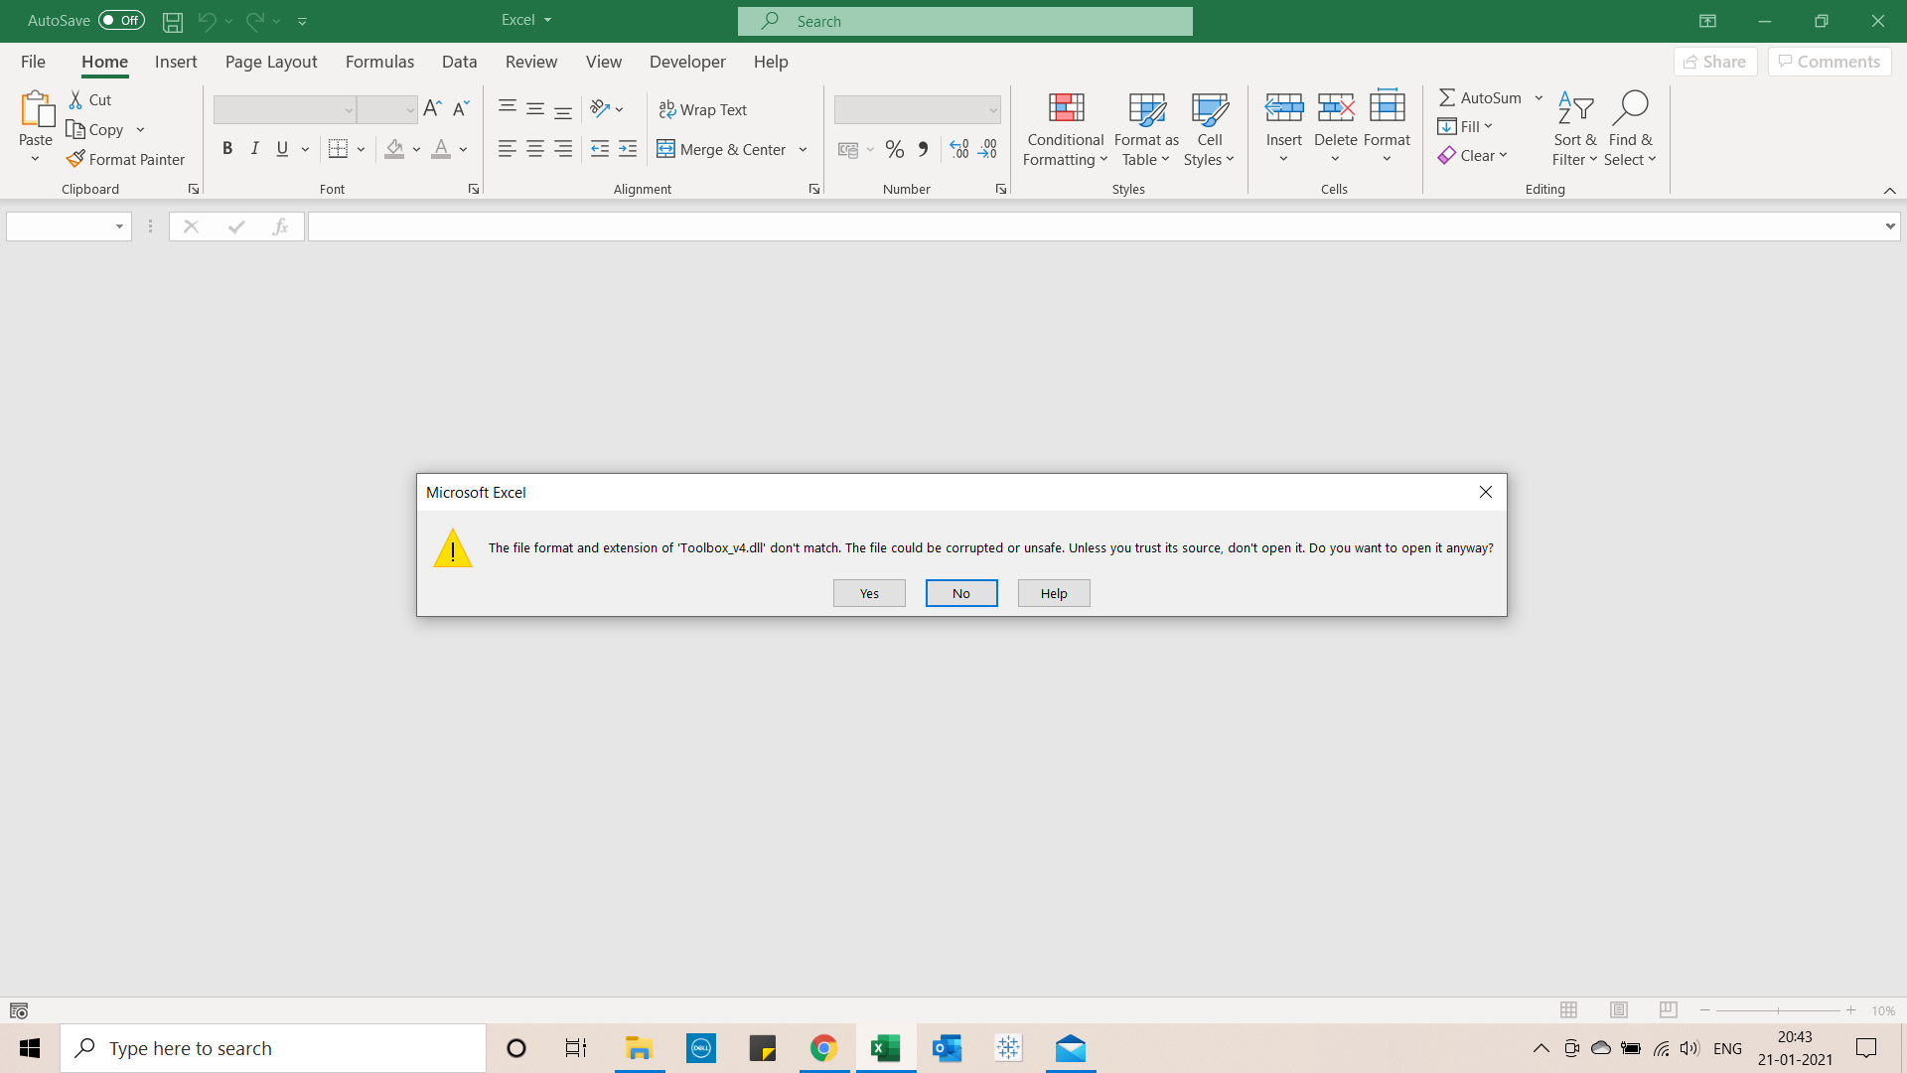Click the zoom slider in status bar
Viewport: 1907px width, 1073px height.
point(1778,1010)
